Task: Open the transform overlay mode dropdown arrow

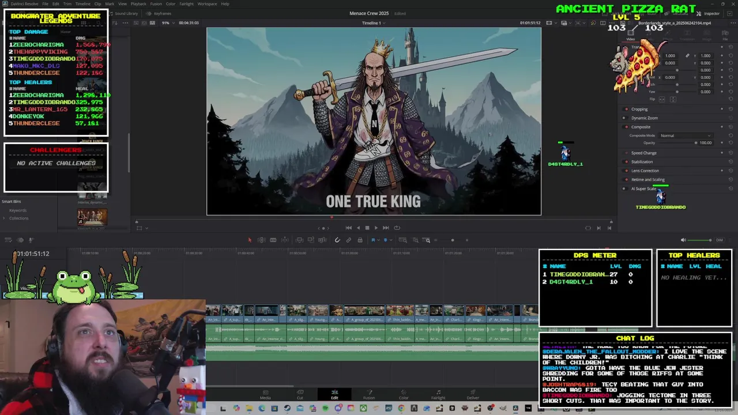Action: point(146,228)
